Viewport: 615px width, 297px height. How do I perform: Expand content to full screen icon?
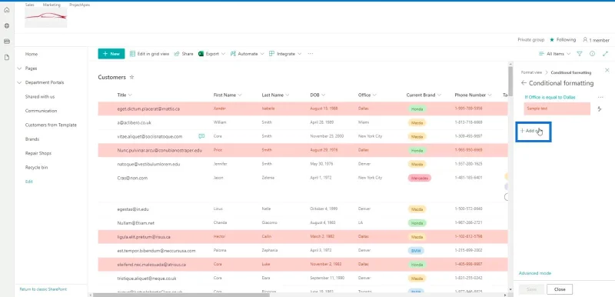coord(605,54)
